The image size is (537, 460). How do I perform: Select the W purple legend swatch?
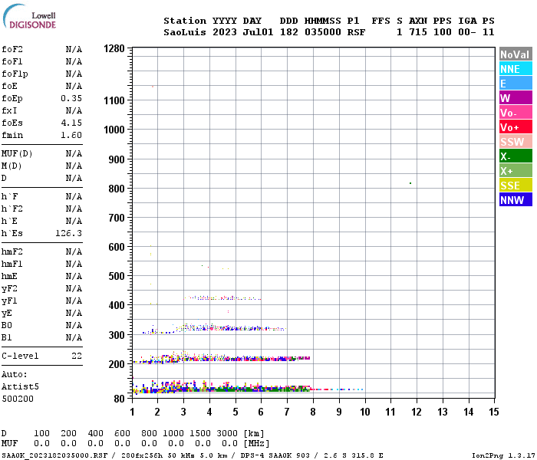516,98
